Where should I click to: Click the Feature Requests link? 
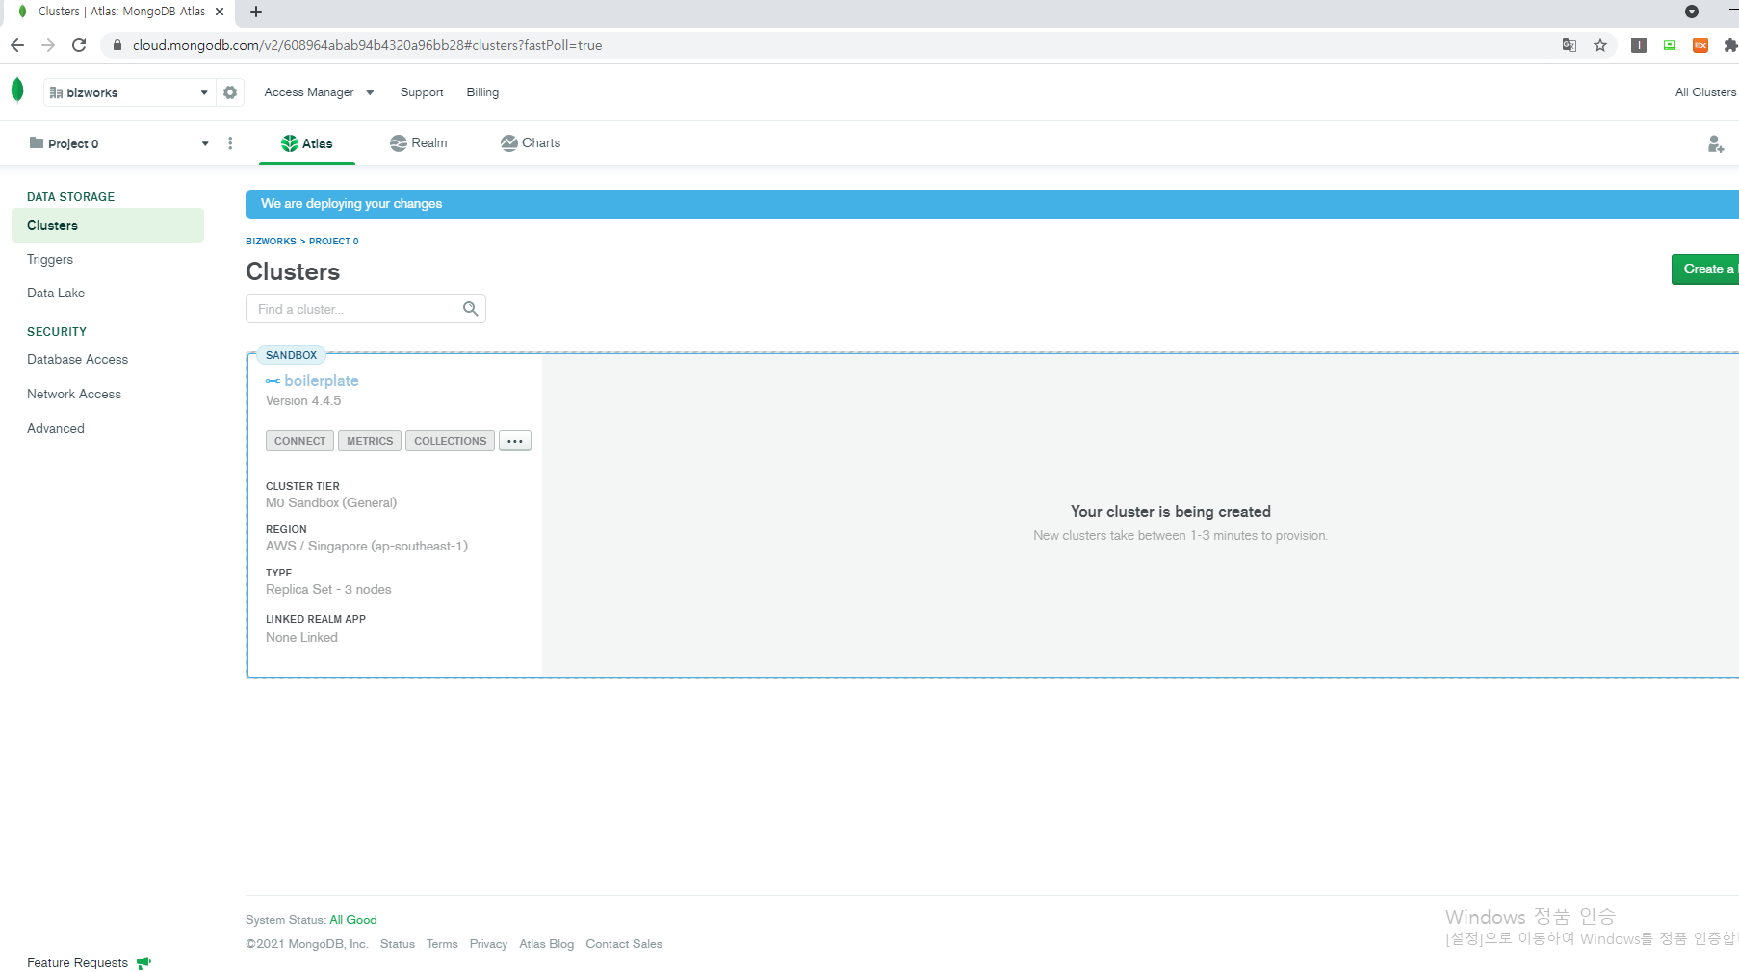click(x=77, y=962)
